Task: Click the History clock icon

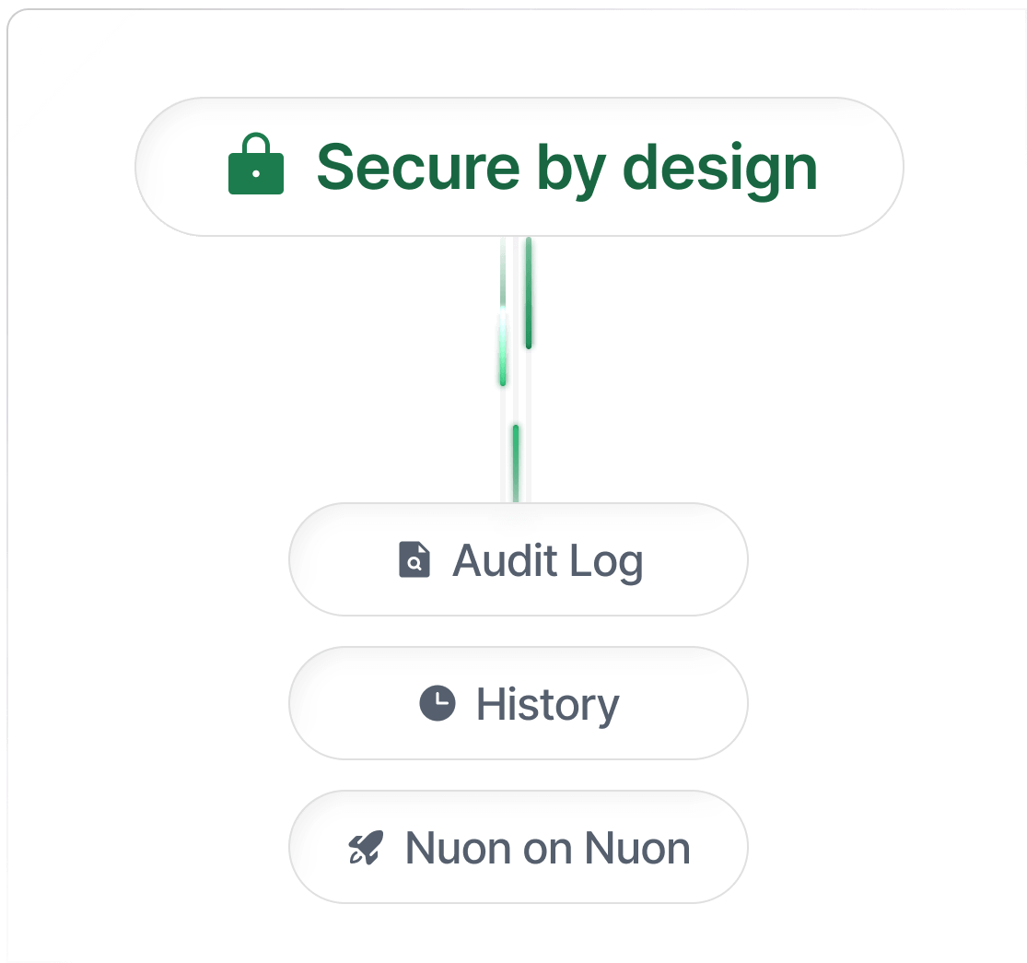Action: pyautogui.click(x=437, y=703)
